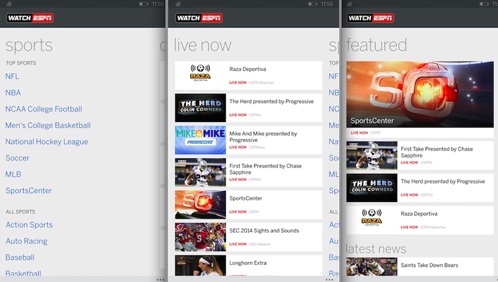Open The Herd title in featured list
The width and height of the screenshot is (498, 282).
pyautogui.click(x=443, y=182)
